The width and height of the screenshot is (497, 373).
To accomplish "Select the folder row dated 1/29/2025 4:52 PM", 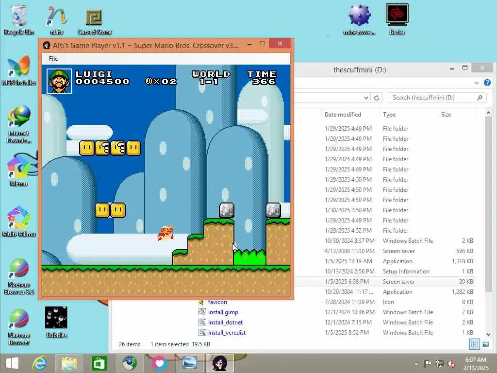I will click(x=384, y=231).
